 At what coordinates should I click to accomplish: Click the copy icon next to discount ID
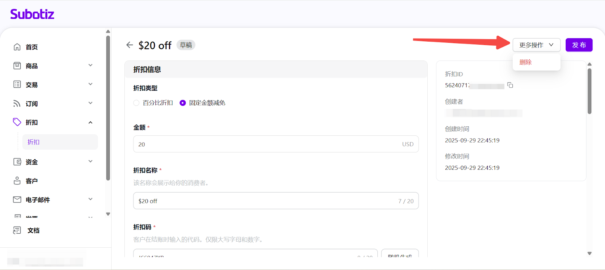pos(510,85)
